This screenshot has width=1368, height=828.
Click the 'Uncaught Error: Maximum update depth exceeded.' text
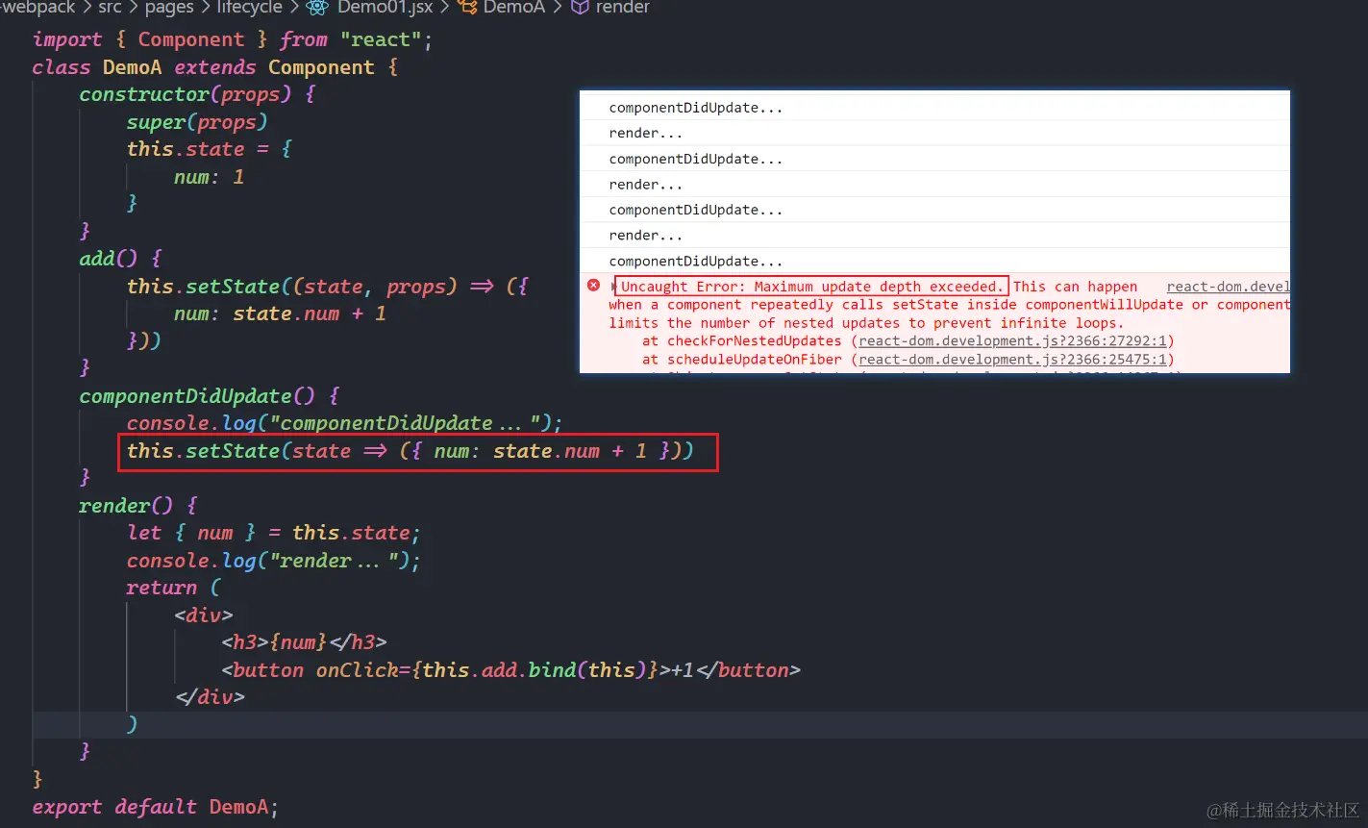pos(812,287)
